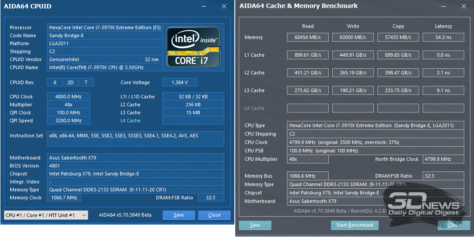This screenshot has width=474, height=237.
Task: Click L3 Cache read value 275.62 GB/s
Action: point(308,90)
